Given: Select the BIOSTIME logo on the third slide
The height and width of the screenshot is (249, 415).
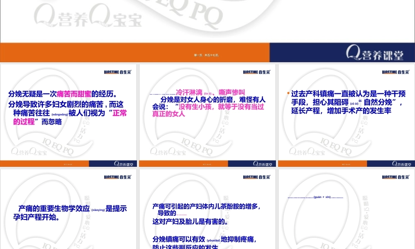Looking at the screenshot, I should tap(395, 72).
